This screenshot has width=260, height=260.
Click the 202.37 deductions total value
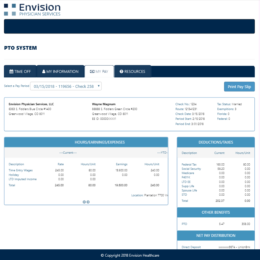click(220, 201)
